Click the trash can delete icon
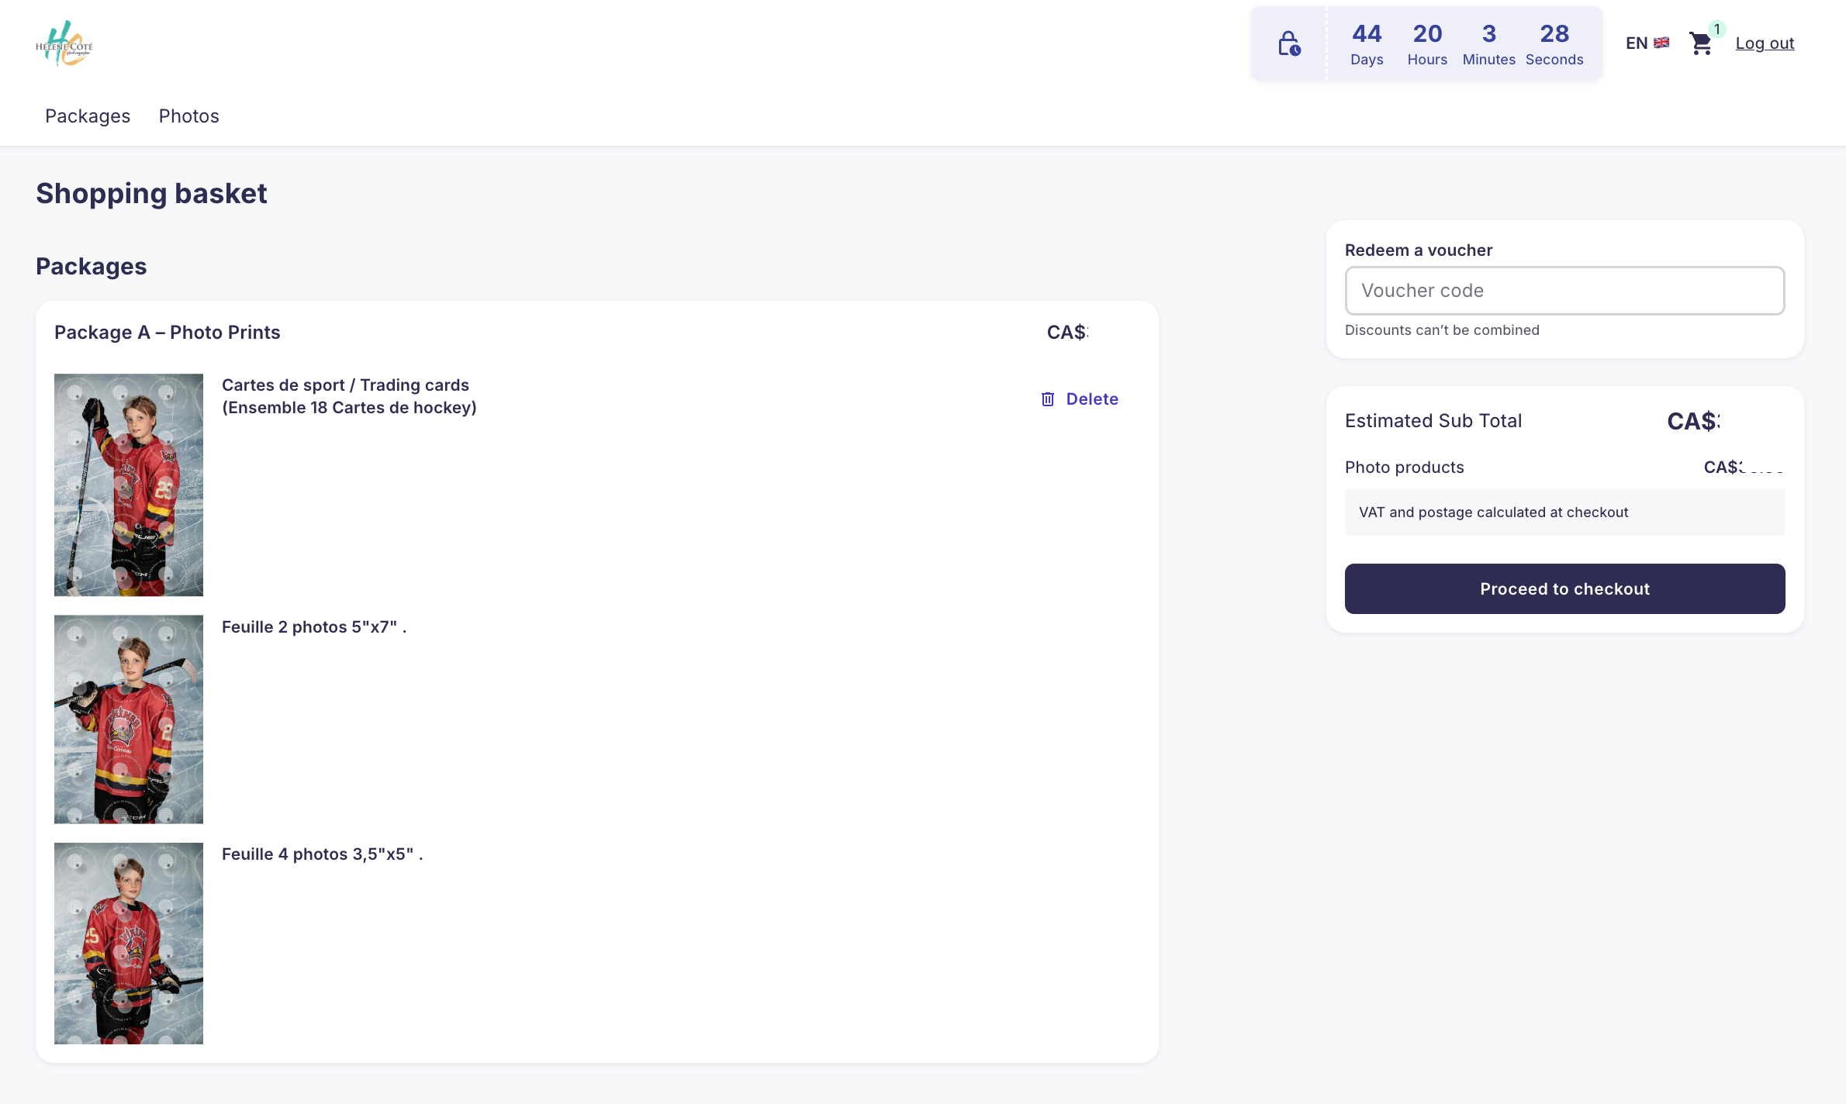This screenshot has height=1104, width=1846. pos(1048,399)
